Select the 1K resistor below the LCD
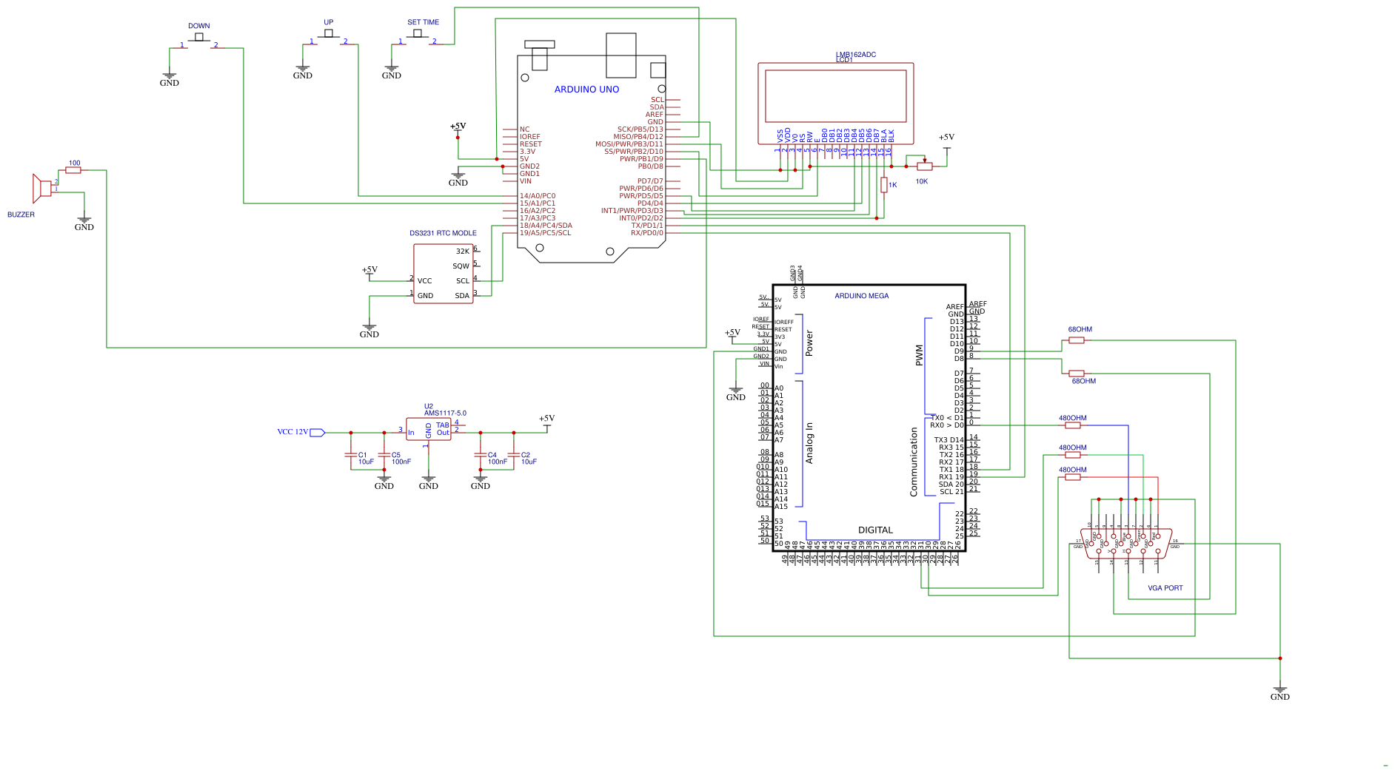 [x=884, y=185]
